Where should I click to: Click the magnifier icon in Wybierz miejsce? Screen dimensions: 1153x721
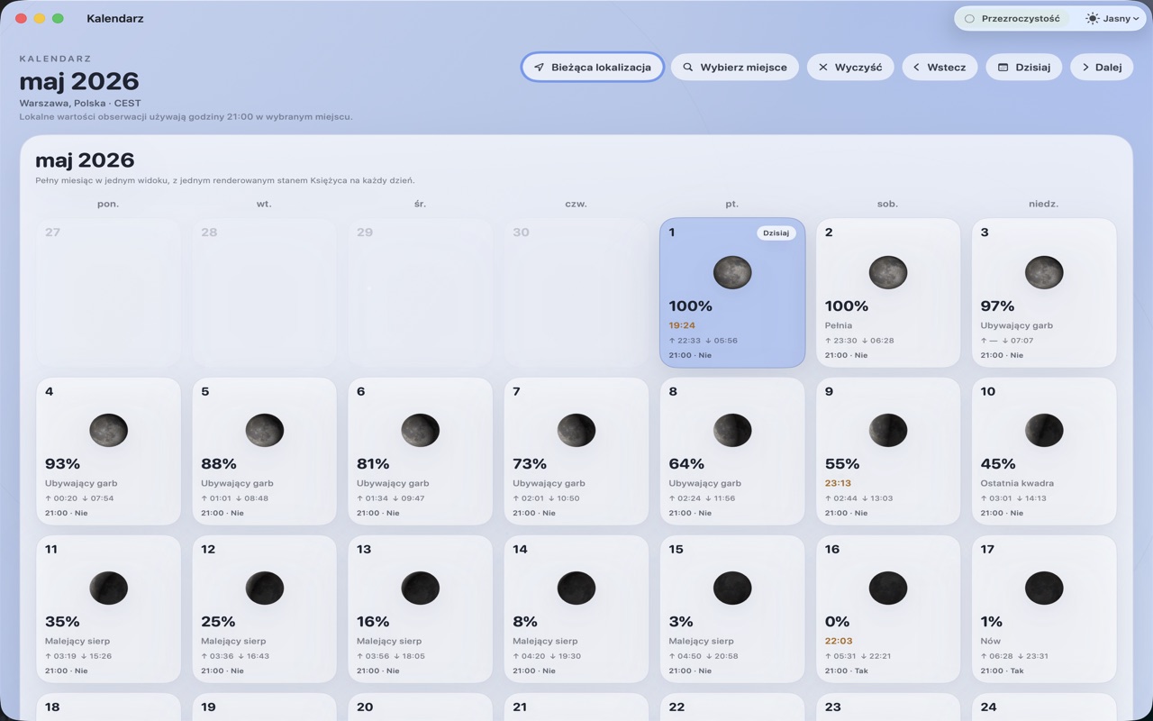pyautogui.click(x=688, y=68)
